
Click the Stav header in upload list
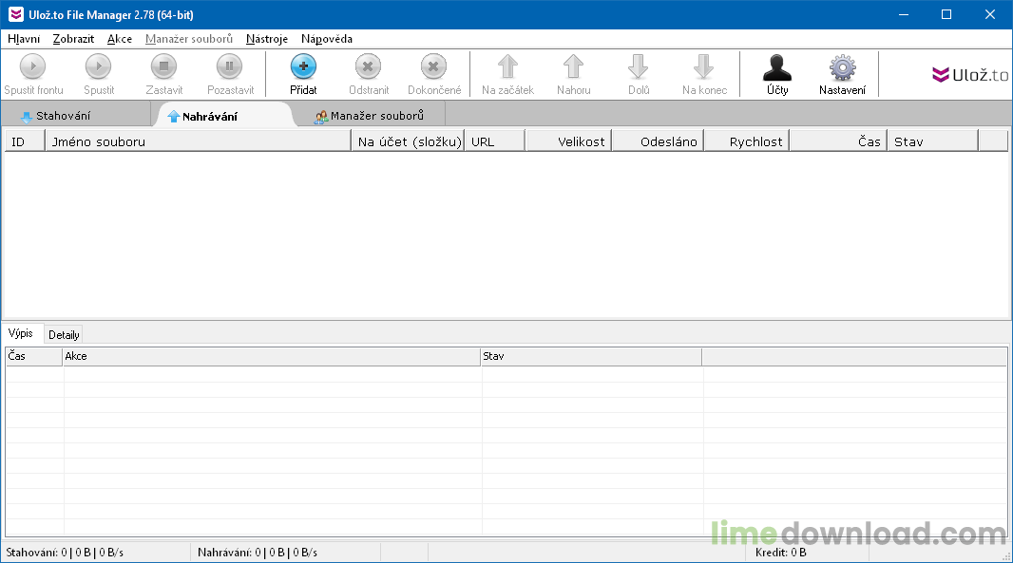933,141
